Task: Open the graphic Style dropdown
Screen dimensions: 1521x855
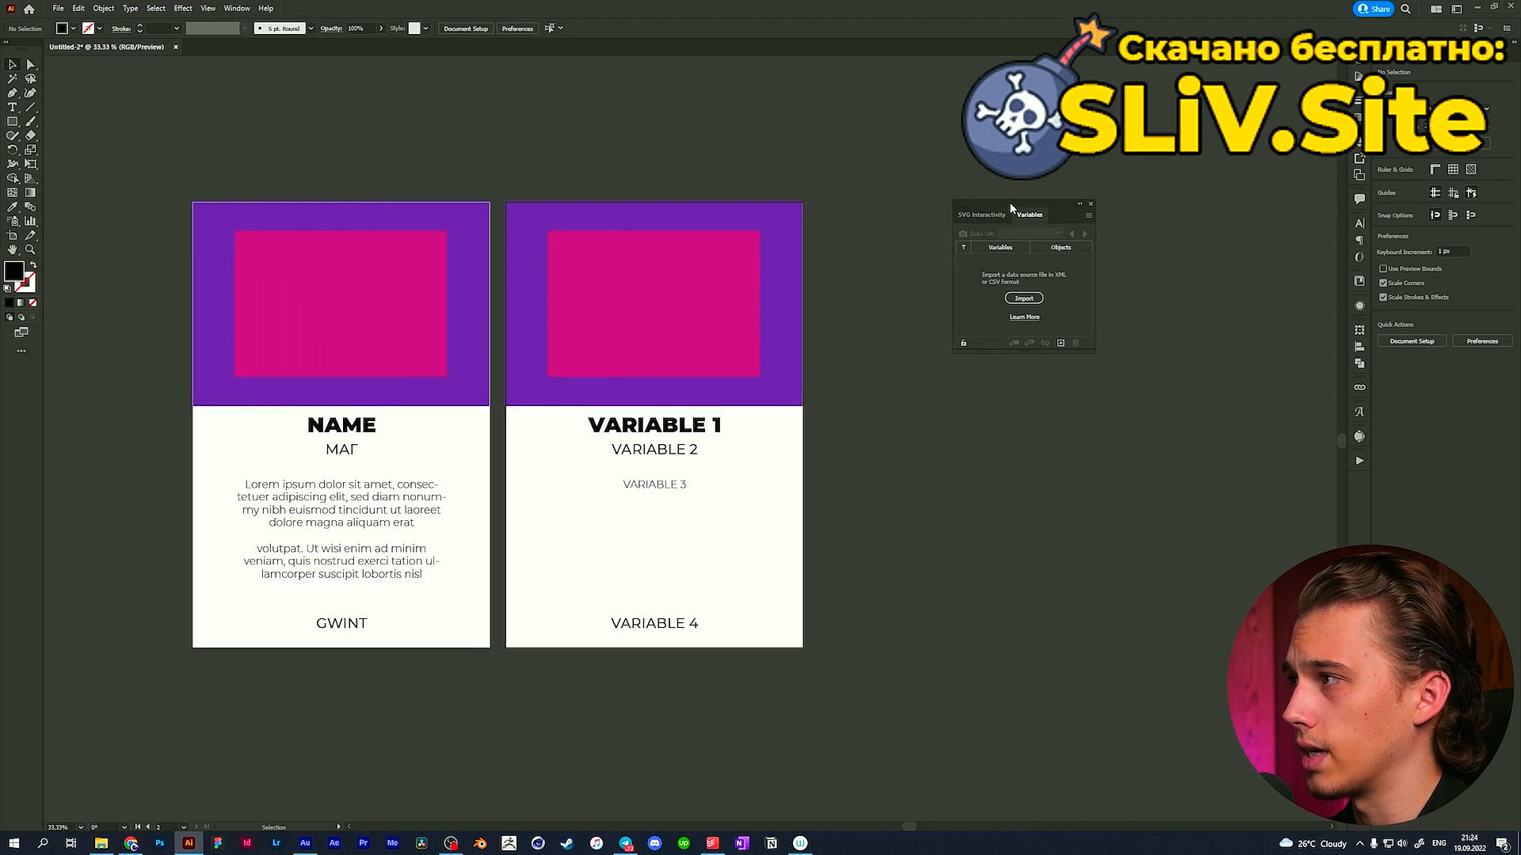Action: [425, 28]
